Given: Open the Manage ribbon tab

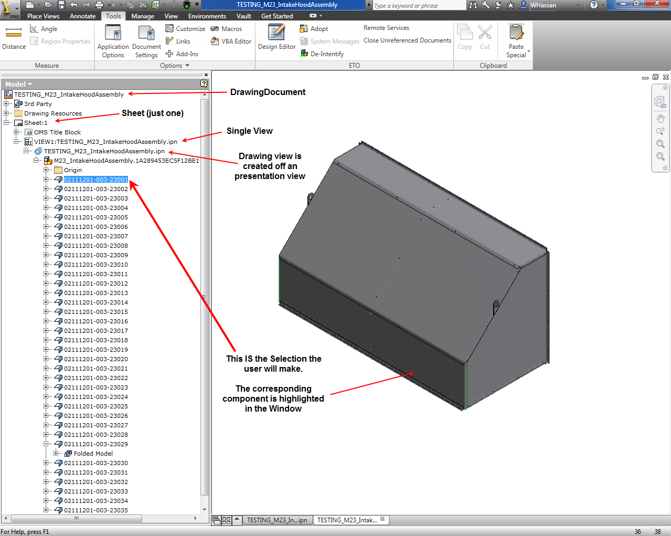Looking at the screenshot, I should coord(143,16).
